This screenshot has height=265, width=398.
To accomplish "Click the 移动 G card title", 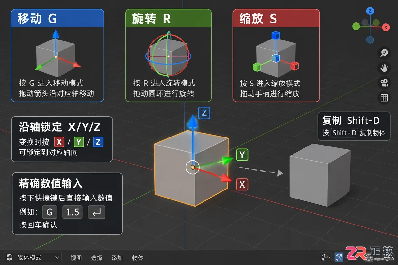I will pyautogui.click(x=37, y=19).
